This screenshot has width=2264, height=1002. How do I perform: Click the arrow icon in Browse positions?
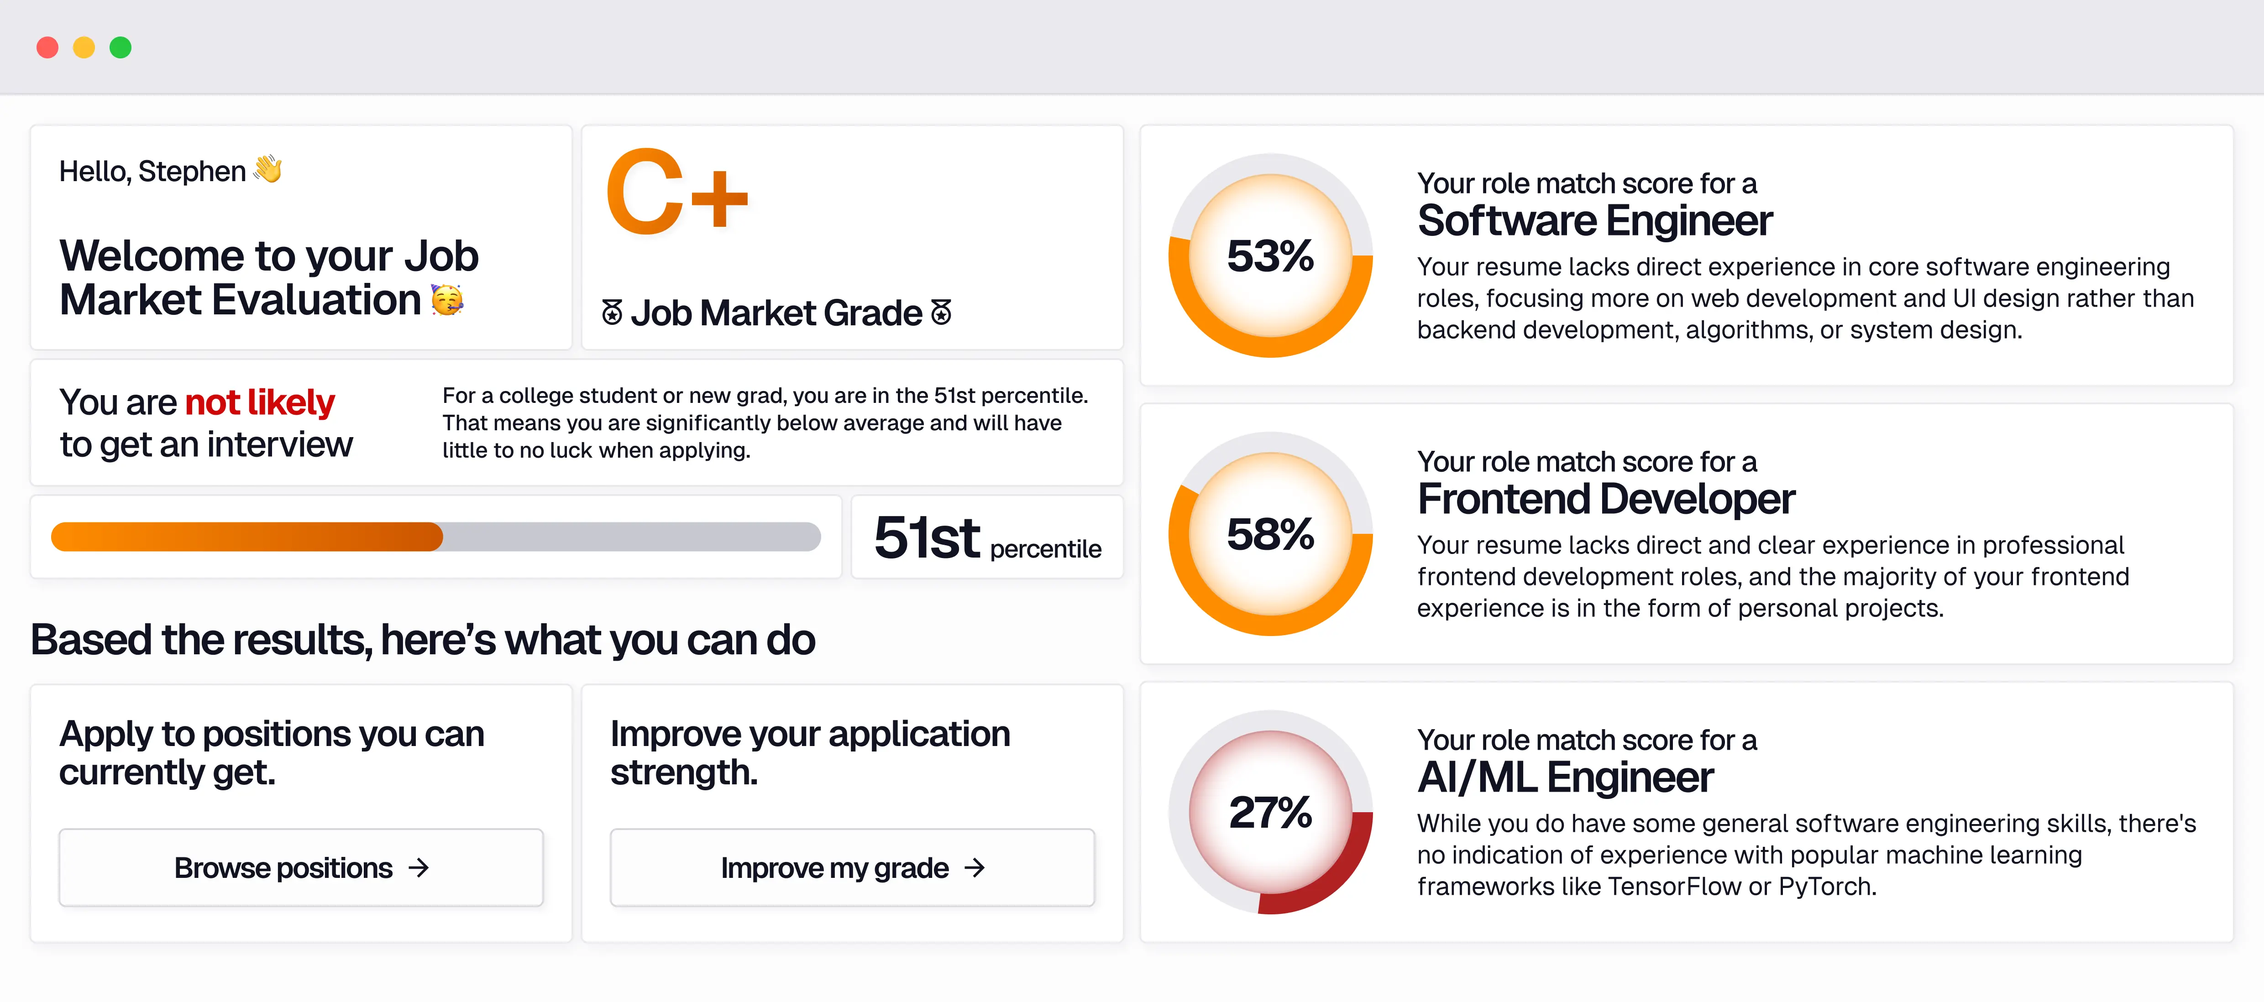(419, 868)
